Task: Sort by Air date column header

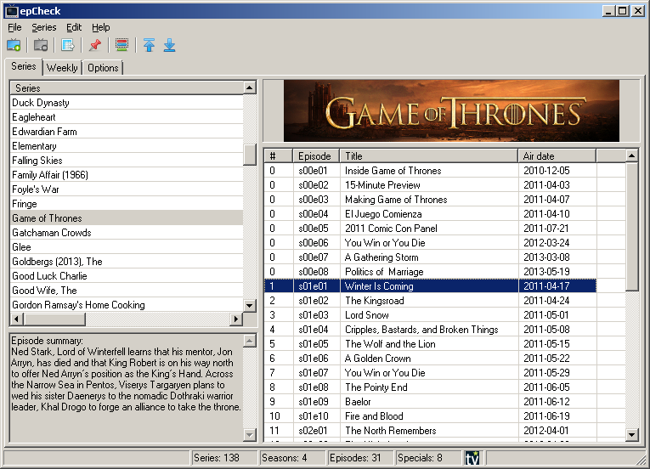Action: [557, 156]
